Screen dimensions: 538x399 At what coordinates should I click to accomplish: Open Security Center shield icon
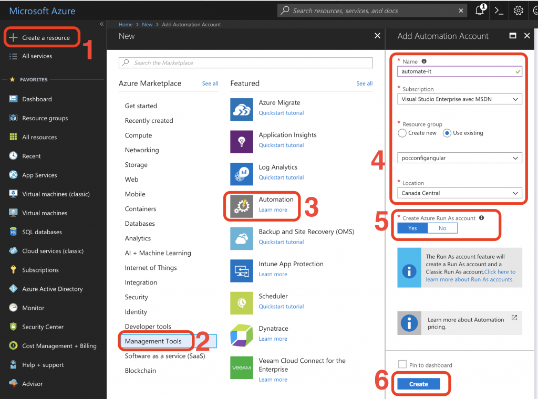(x=13, y=327)
